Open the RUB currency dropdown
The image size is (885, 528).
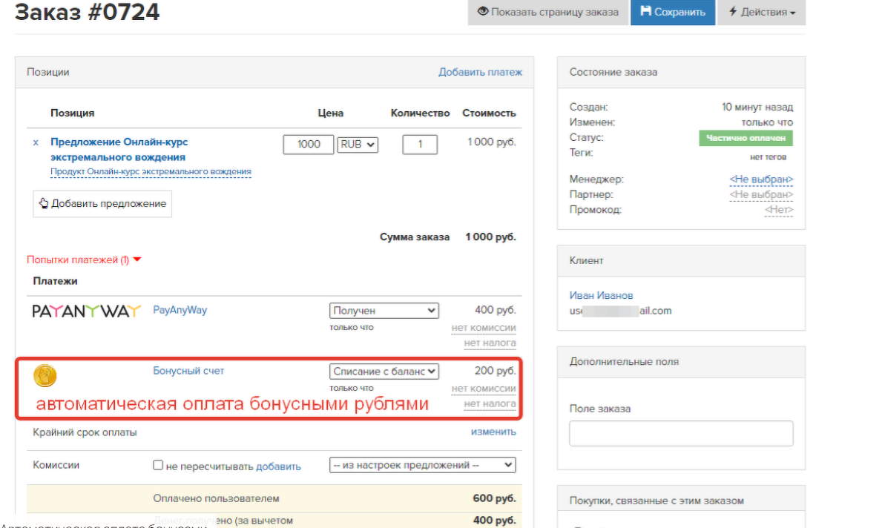(x=358, y=145)
